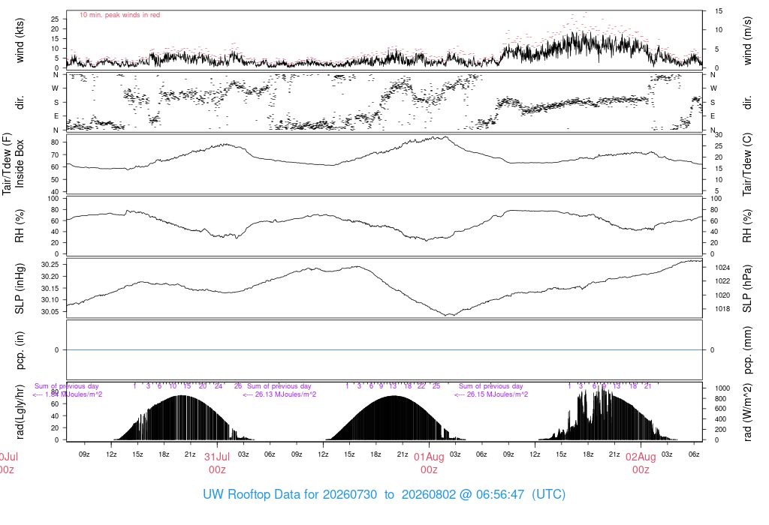Click the solar radiation peak on 01Aug
The width and height of the screenshot is (769, 525).
394,396
